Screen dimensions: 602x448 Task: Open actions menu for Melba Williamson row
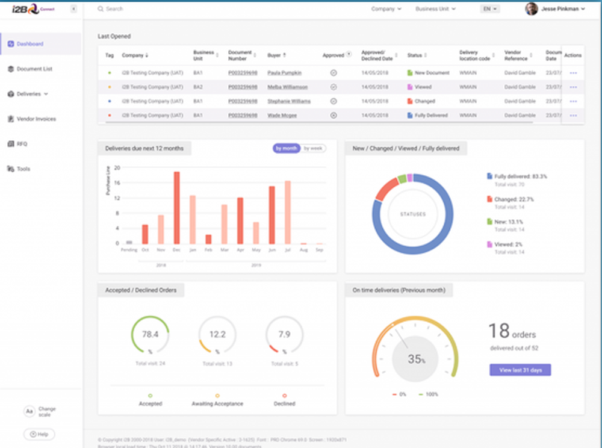pos(573,87)
